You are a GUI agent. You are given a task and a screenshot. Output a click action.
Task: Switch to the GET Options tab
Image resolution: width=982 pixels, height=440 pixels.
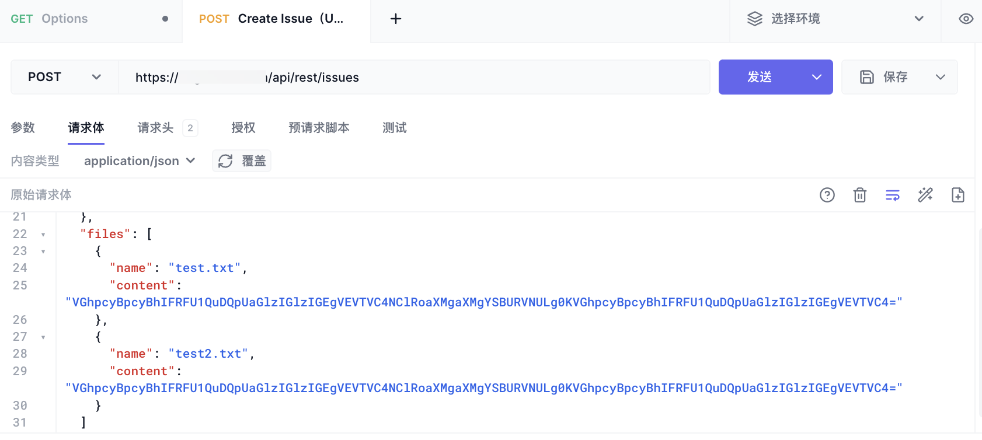click(x=91, y=21)
